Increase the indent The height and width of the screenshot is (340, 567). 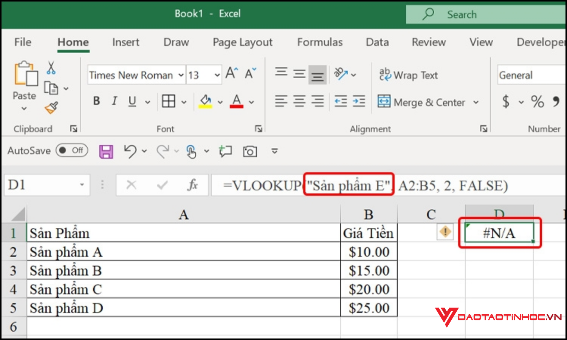[359, 101]
